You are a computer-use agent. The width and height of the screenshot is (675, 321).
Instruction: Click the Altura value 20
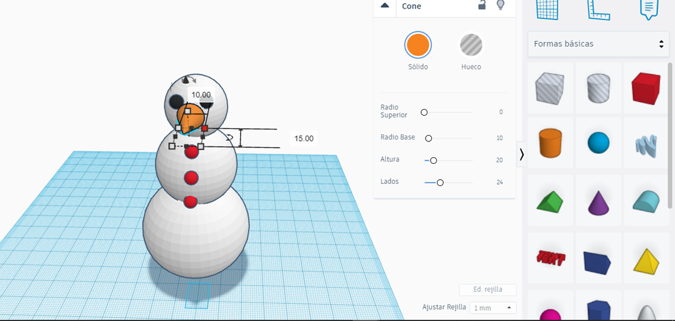pos(500,160)
